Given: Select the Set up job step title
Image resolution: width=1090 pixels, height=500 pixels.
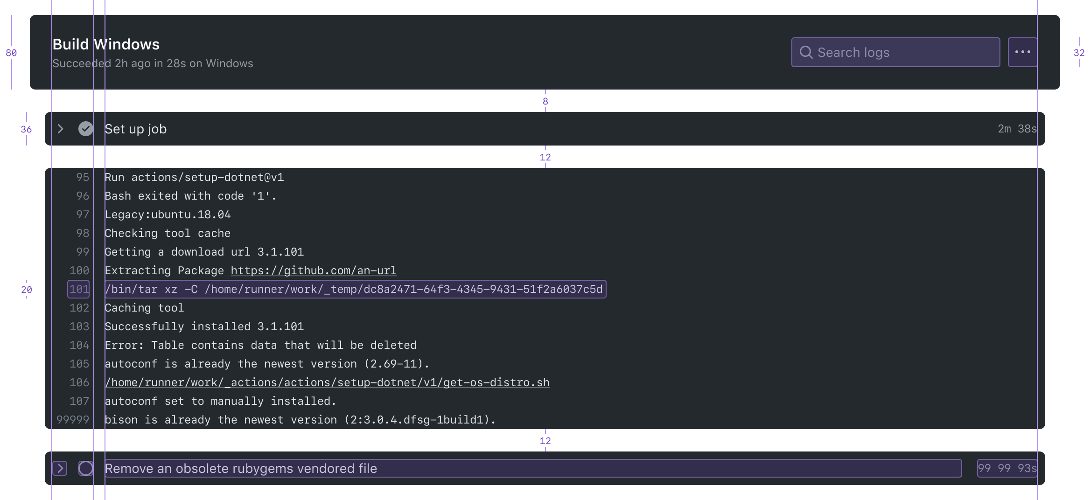Looking at the screenshot, I should point(135,129).
